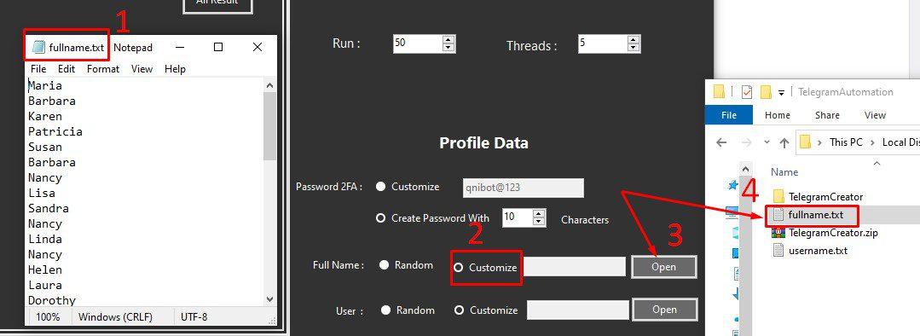920x336 pixels.
Task: Click Open button for Full Name
Action: click(x=663, y=267)
